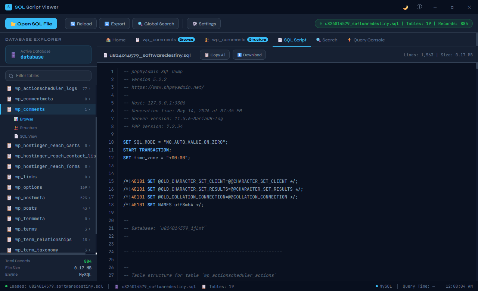
Task: Download the SQL script file
Action: click(249, 55)
